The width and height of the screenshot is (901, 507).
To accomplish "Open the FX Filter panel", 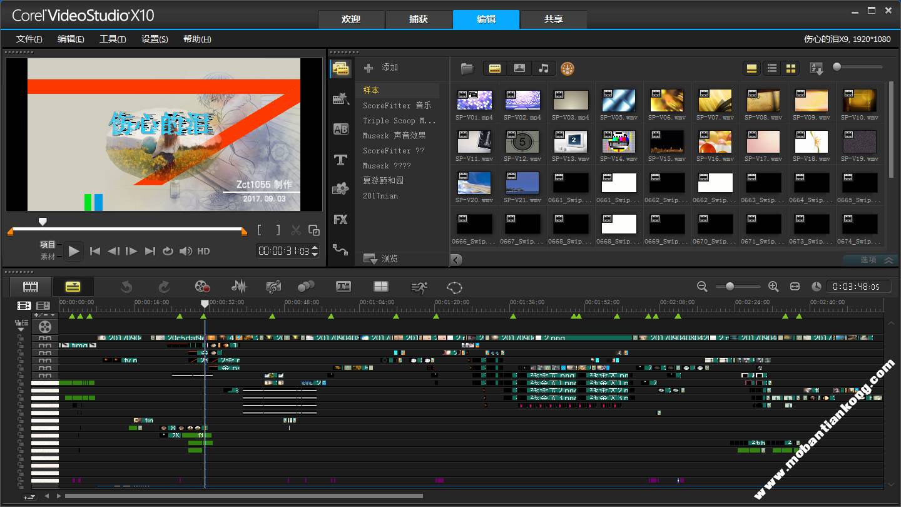I will click(x=341, y=219).
